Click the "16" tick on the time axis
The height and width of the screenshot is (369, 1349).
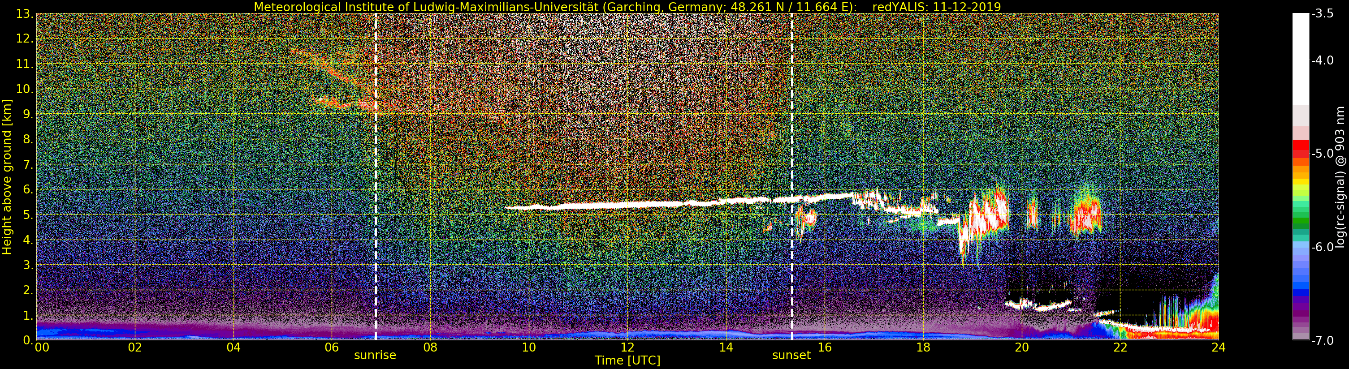pyautogui.click(x=824, y=347)
